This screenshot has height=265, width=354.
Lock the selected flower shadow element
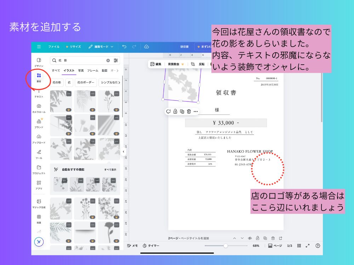pos(175,111)
